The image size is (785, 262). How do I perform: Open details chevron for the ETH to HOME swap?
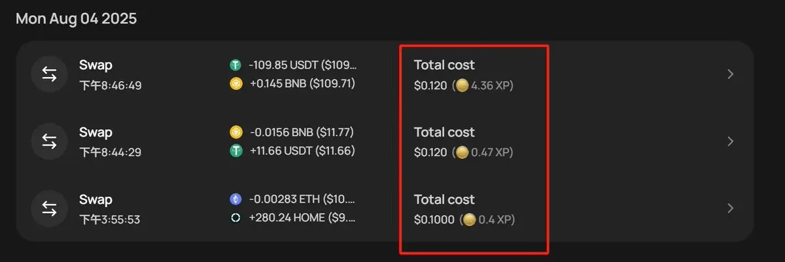tap(731, 208)
